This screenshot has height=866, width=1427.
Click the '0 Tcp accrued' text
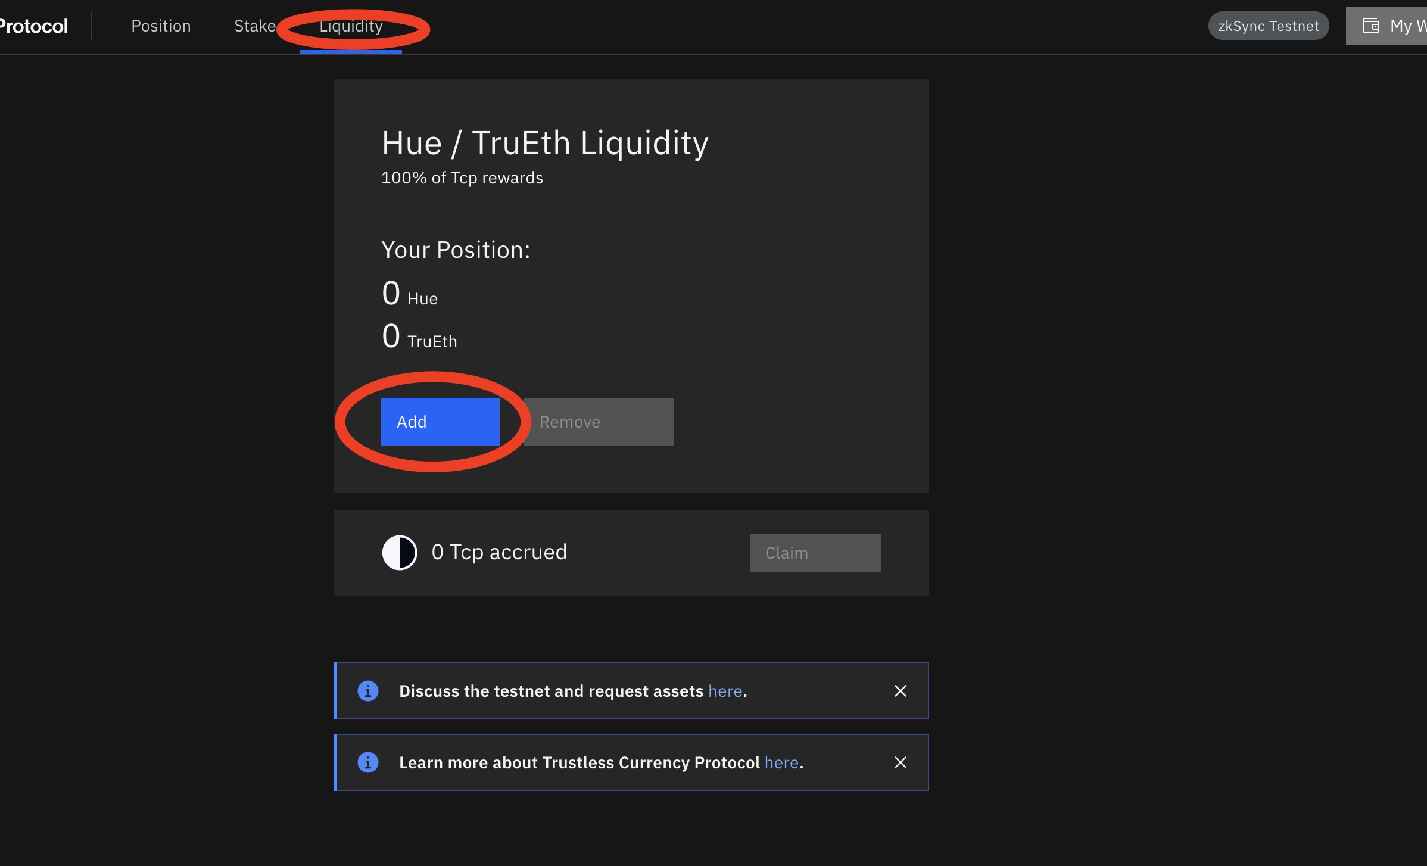pos(498,552)
